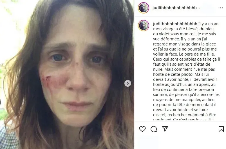Open the profile avatar beside the caption
The image size is (226, 149).
(x=144, y=26)
